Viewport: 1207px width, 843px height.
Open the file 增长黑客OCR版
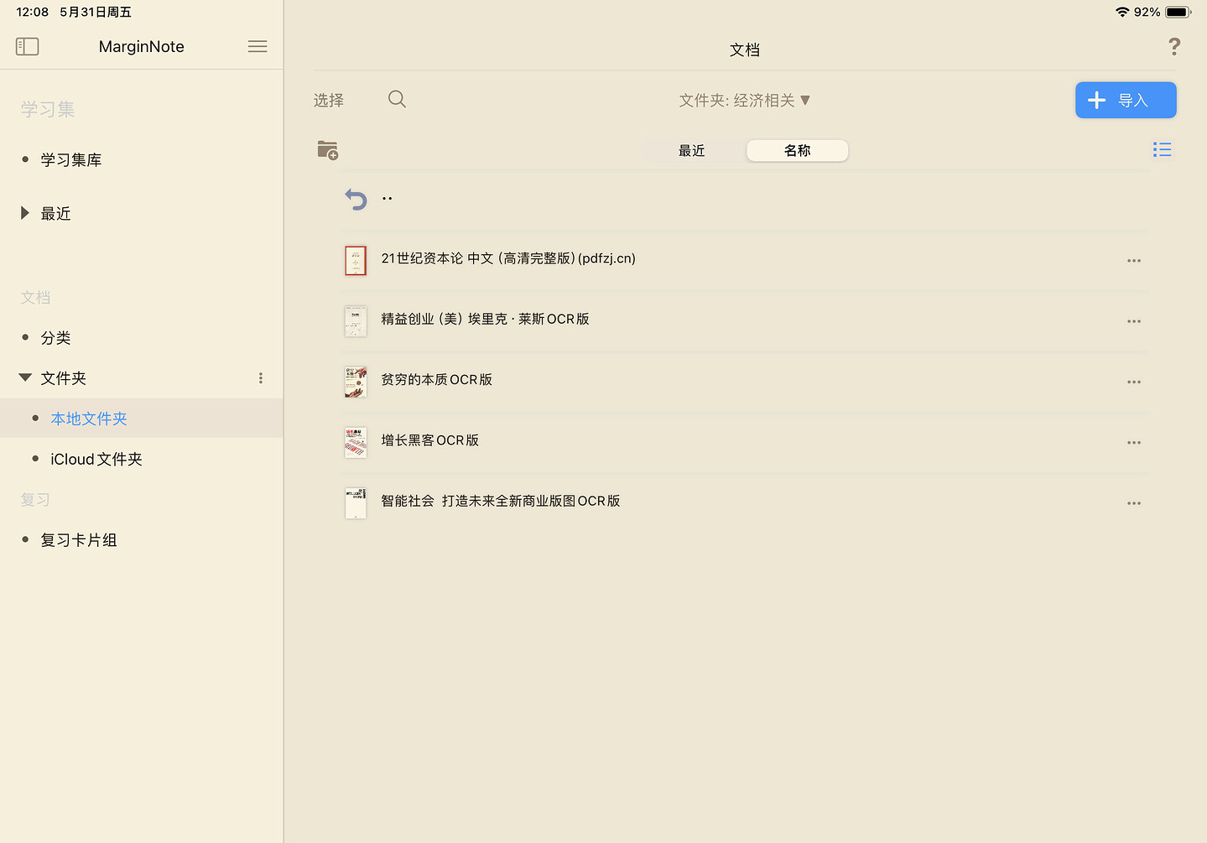tap(430, 440)
